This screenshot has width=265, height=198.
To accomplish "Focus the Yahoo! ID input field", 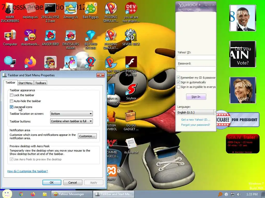I will [x=196, y=57].
